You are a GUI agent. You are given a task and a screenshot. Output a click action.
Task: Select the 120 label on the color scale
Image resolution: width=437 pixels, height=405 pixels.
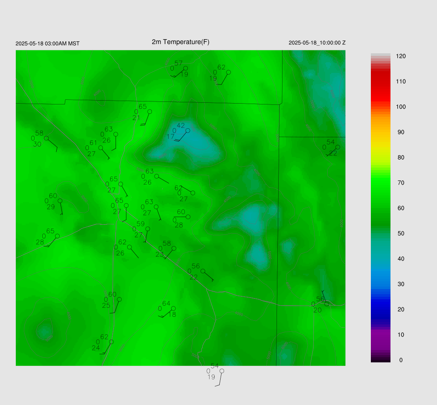pyautogui.click(x=401, y=56)
